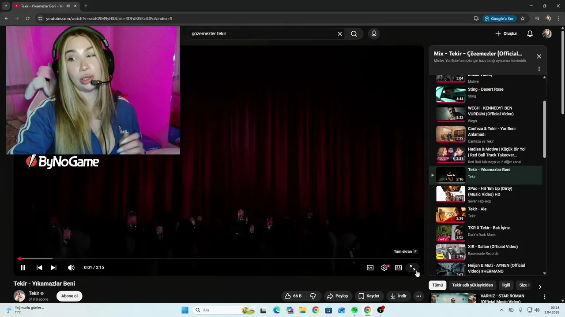Start voice search with the microphone button
Screen dimensions: 565x317
374,34
